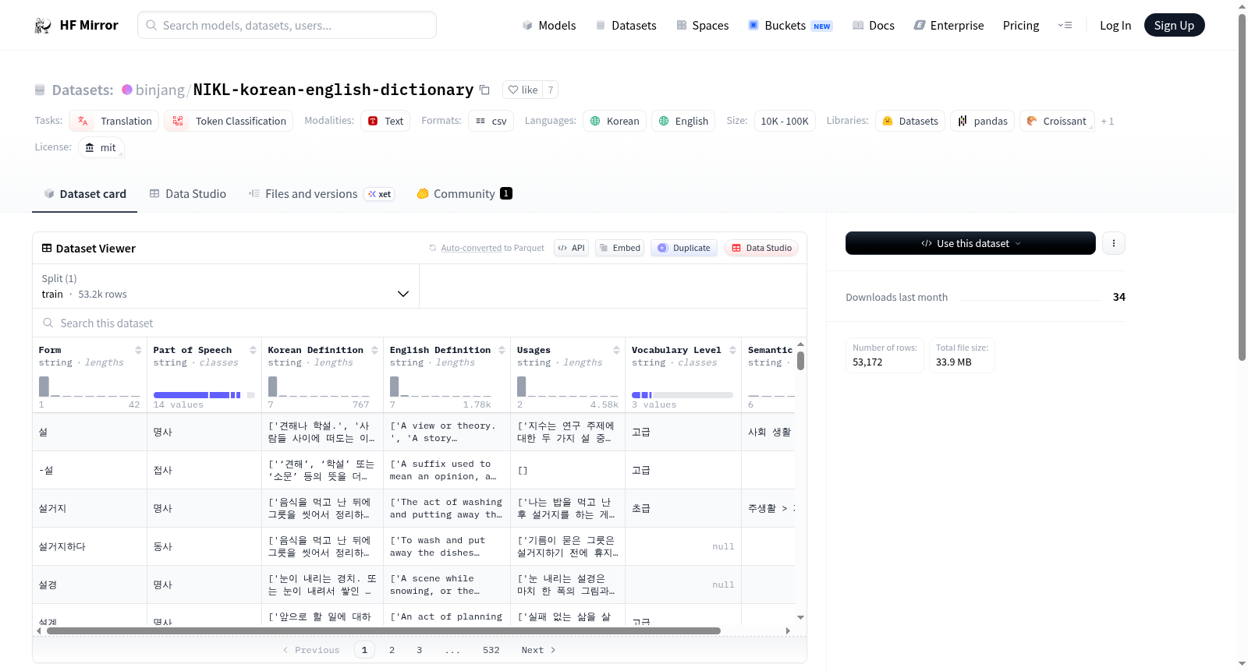This screenshot has width=1248, height=671.
Task: Sort by the Form column arrows
Action: click(138, 350)
